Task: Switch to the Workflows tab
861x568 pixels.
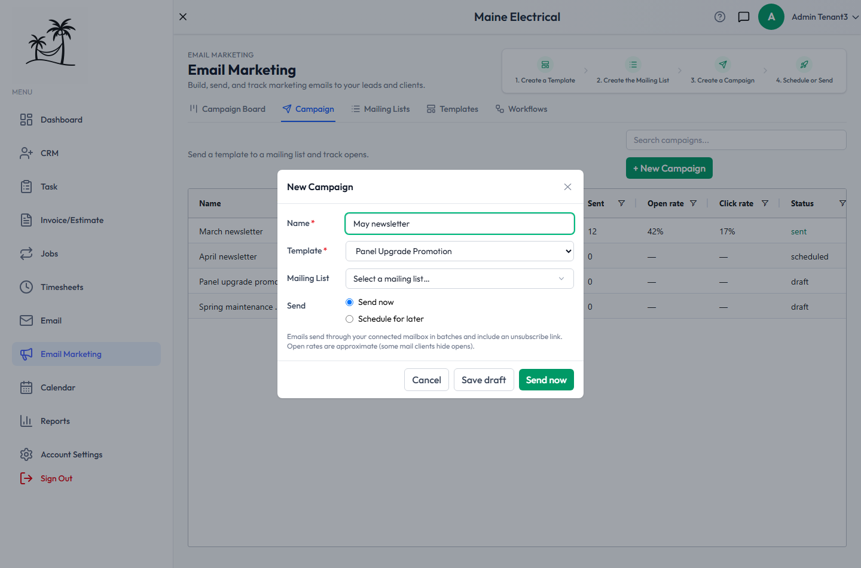Action: coord(521,109)
